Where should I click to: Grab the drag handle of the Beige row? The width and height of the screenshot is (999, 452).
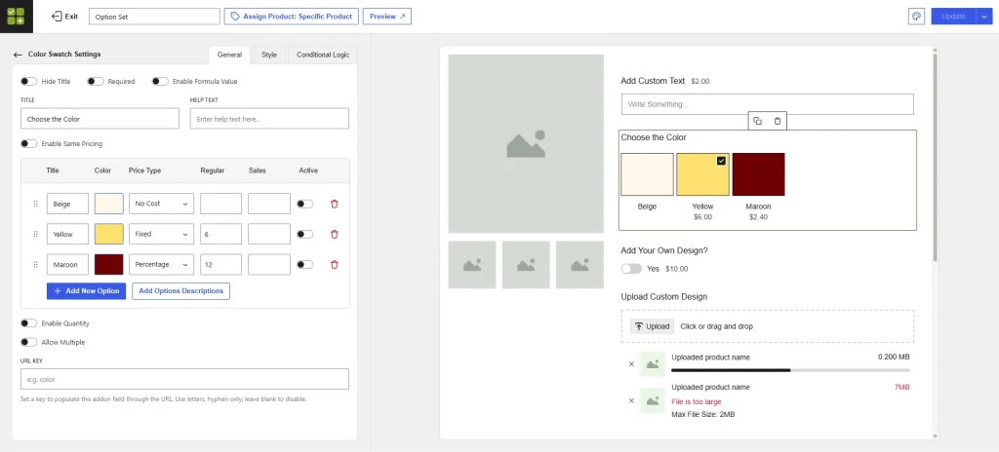(x=36, y=204)
